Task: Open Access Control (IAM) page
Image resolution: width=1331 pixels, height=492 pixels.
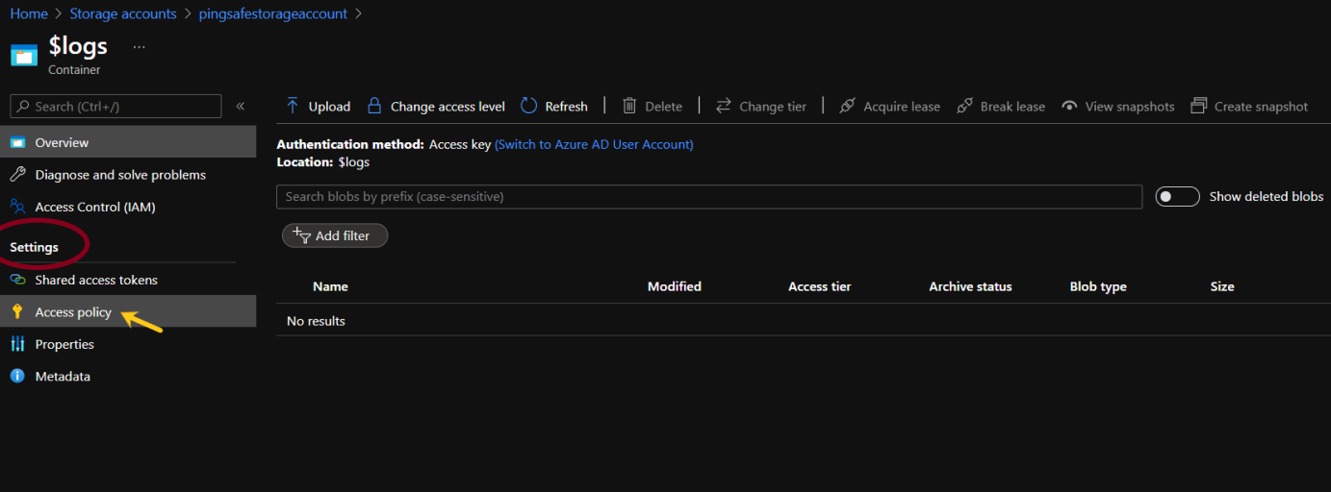Action: [94, 207]
